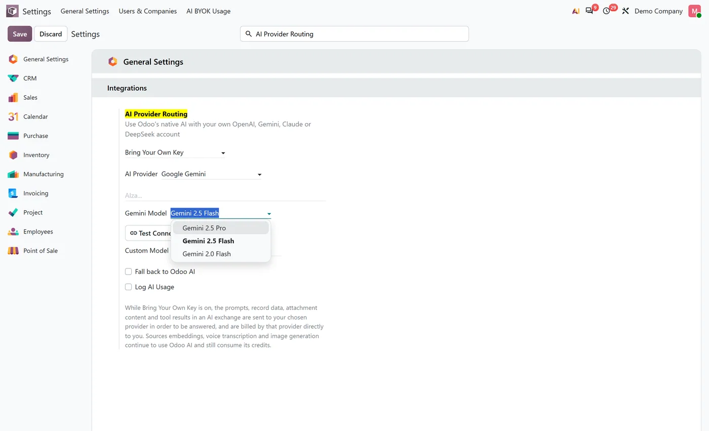Select Gemini 2.5 Pro option
The height and width of the screenshot is (431, 709).
click(x=221, y=228)
